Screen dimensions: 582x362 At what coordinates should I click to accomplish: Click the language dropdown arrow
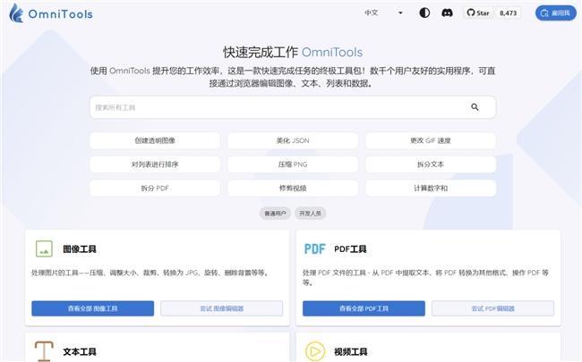pos(400,13)
